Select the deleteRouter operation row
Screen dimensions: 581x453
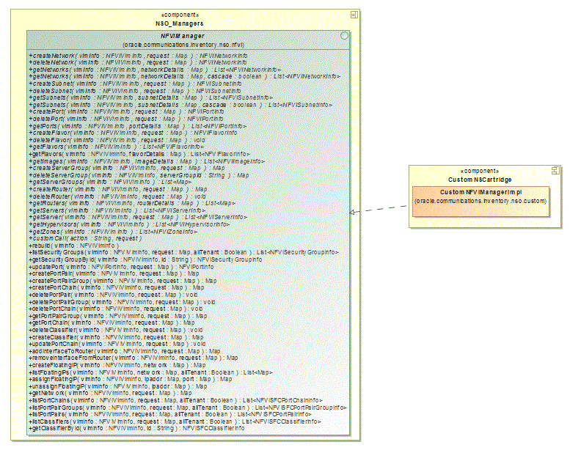[x=117, y=196]
